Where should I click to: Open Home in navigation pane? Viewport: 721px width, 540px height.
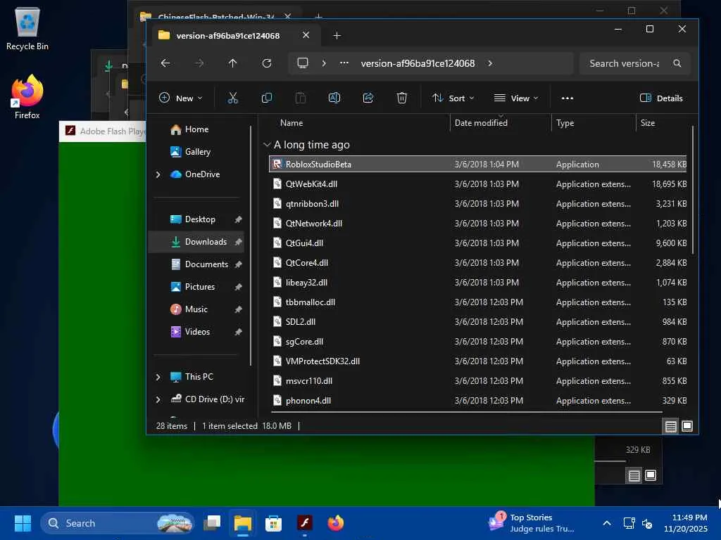[196, 129]
